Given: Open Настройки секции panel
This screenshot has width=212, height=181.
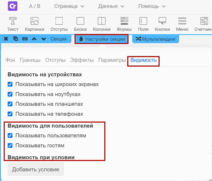Looking at the screenshot, I should click(x=102, y=39).
